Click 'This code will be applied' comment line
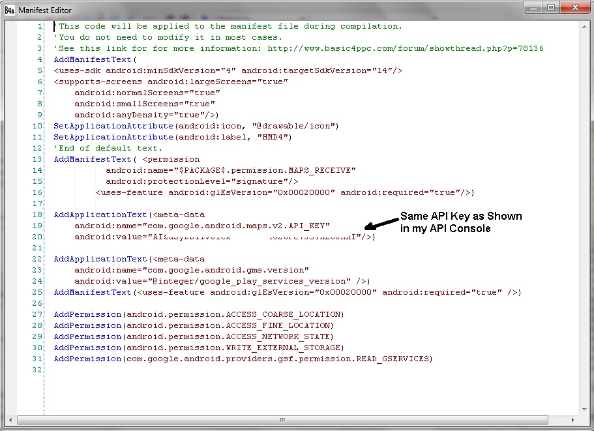Viewport: 594px width, 431px height. [x=228, y=27]
